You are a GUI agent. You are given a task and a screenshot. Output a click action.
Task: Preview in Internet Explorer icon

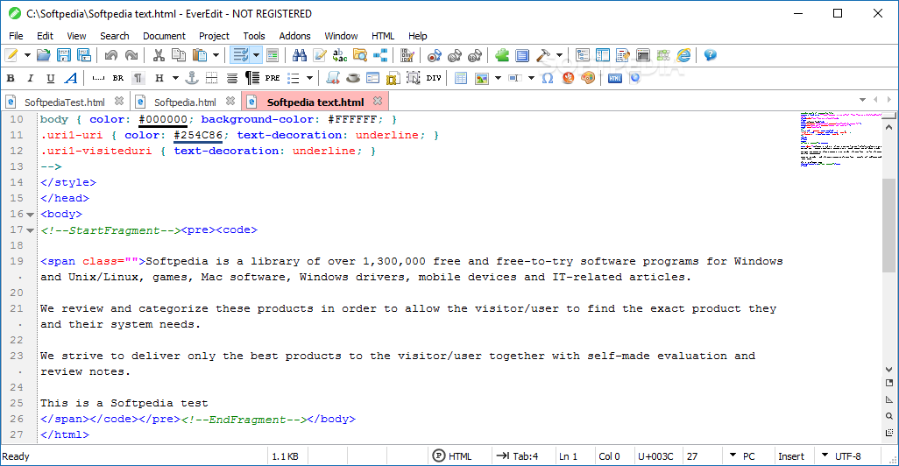pyautogui.click(x=683, y=55)
